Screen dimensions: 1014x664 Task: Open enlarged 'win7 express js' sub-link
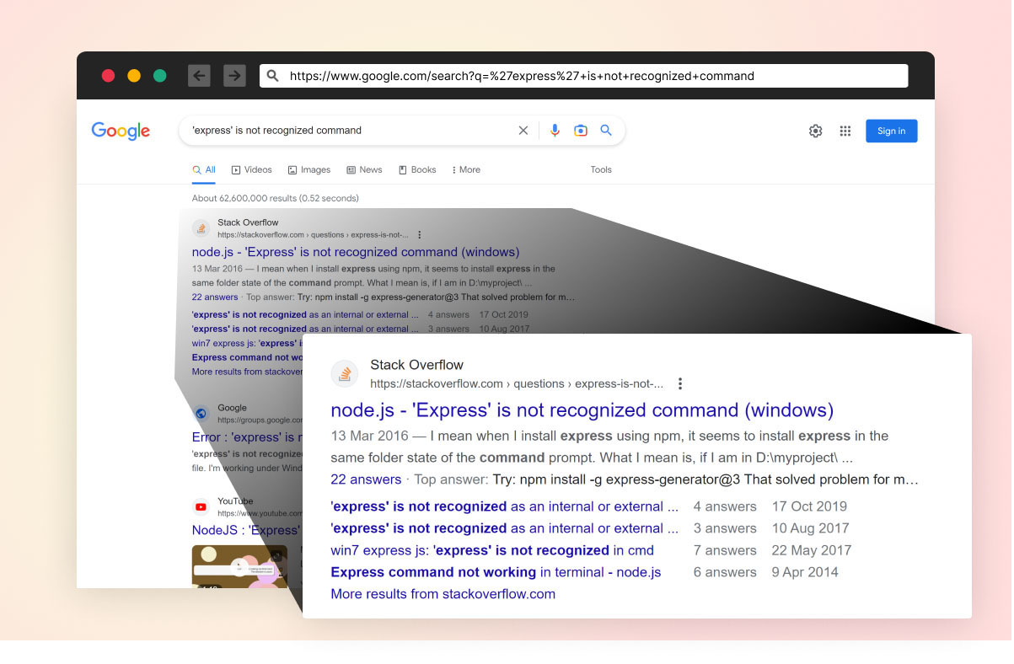click(492, 550)
